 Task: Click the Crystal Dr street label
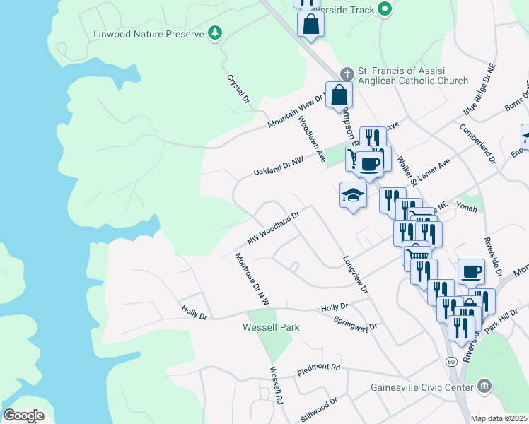click(238, 88)
